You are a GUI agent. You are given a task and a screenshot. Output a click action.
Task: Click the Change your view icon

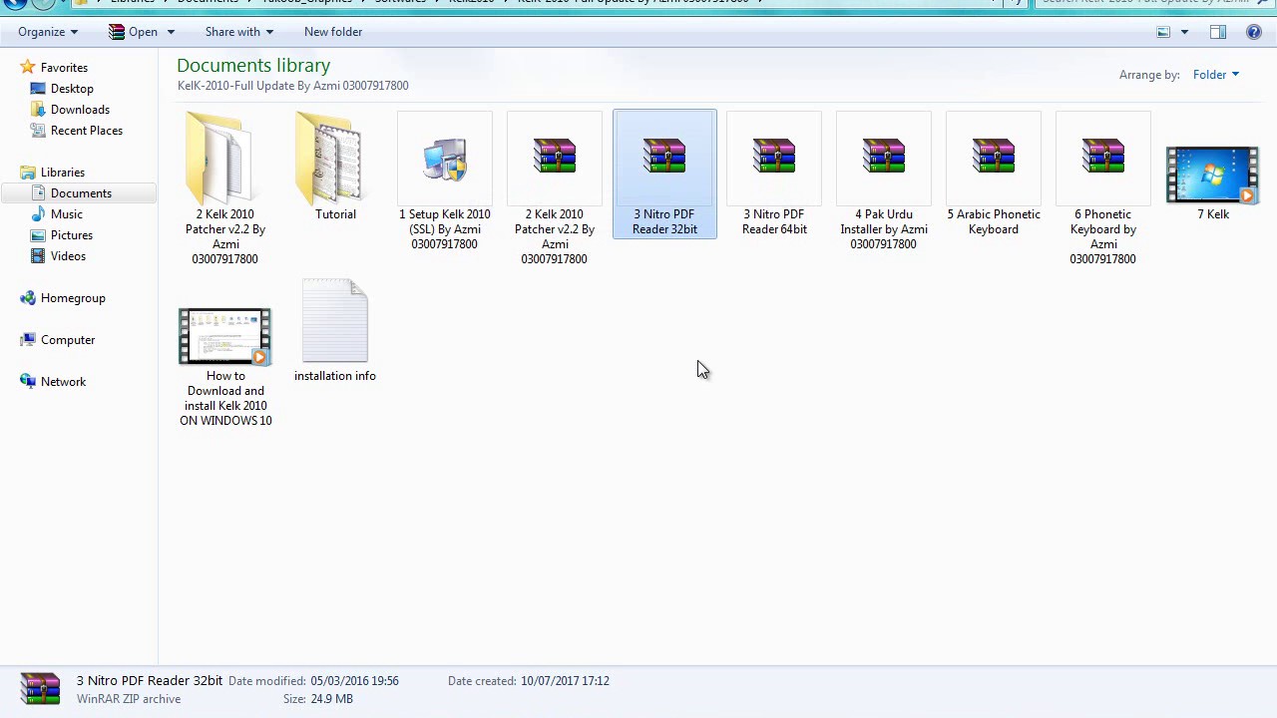click(1163, 32)
